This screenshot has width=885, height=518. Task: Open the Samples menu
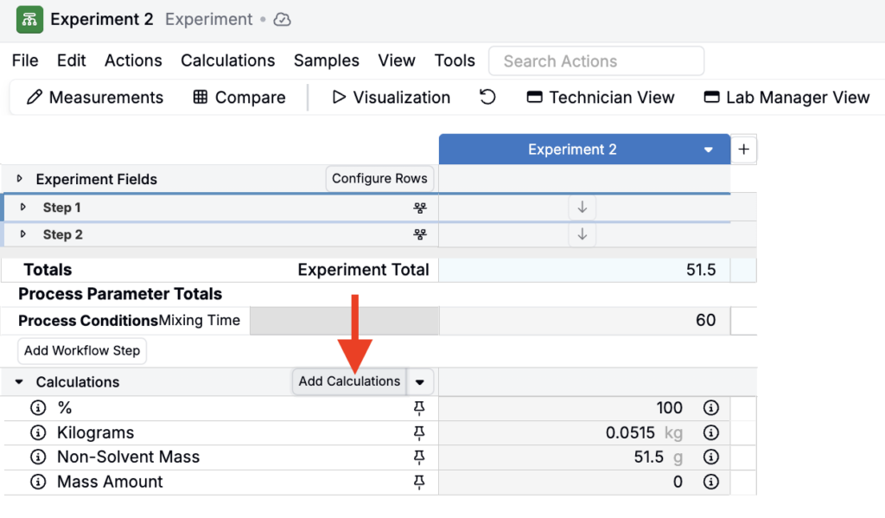tap(326, 61)
